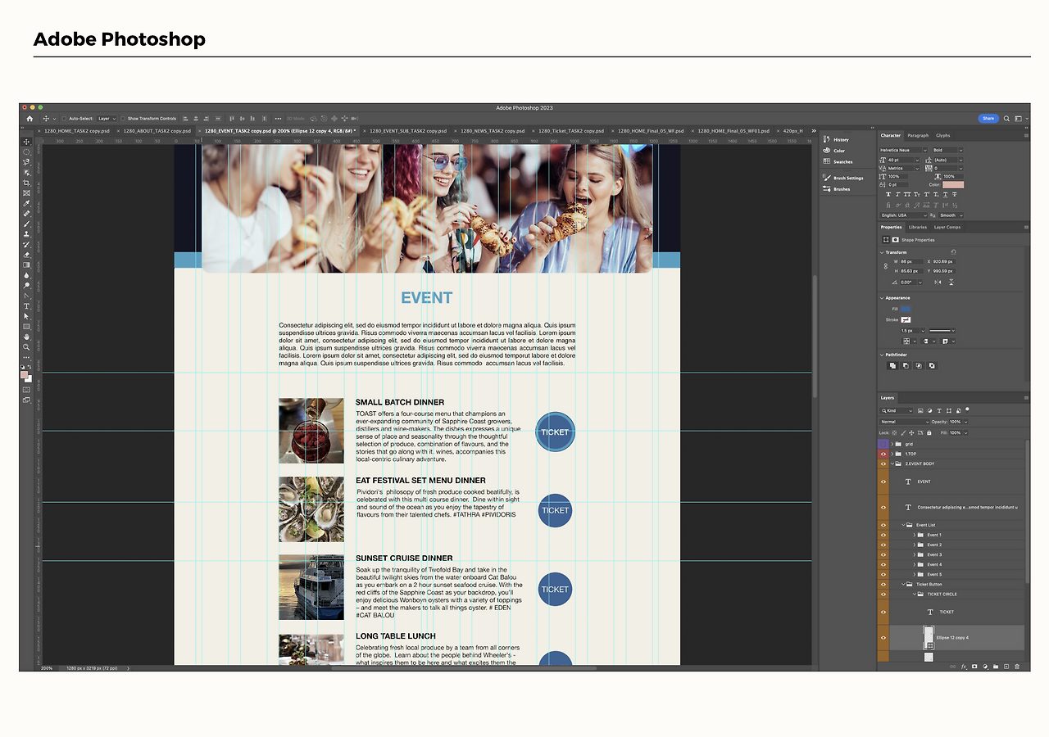The height and width of the screenshot is (737, 1049).
Task: Select the Move tool in toolbar
Action: click(26, 142)
